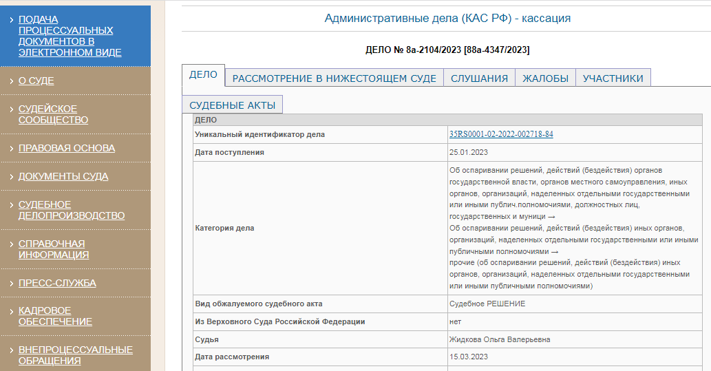Open СУДЕБНОЕ ДЕЛОПРОИЗВОДСТВО sidebar link
The height and width of the screenshot is (371, 711).
(x=72, y=210)
